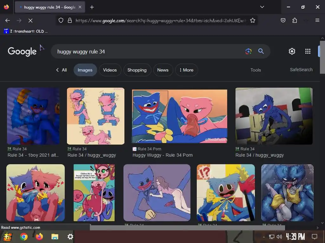Switch to the All results tab

click(64, 70)
